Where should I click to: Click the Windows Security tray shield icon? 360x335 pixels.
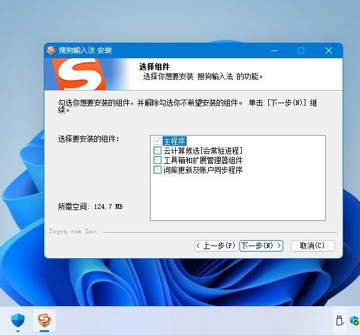click(355, 321)
